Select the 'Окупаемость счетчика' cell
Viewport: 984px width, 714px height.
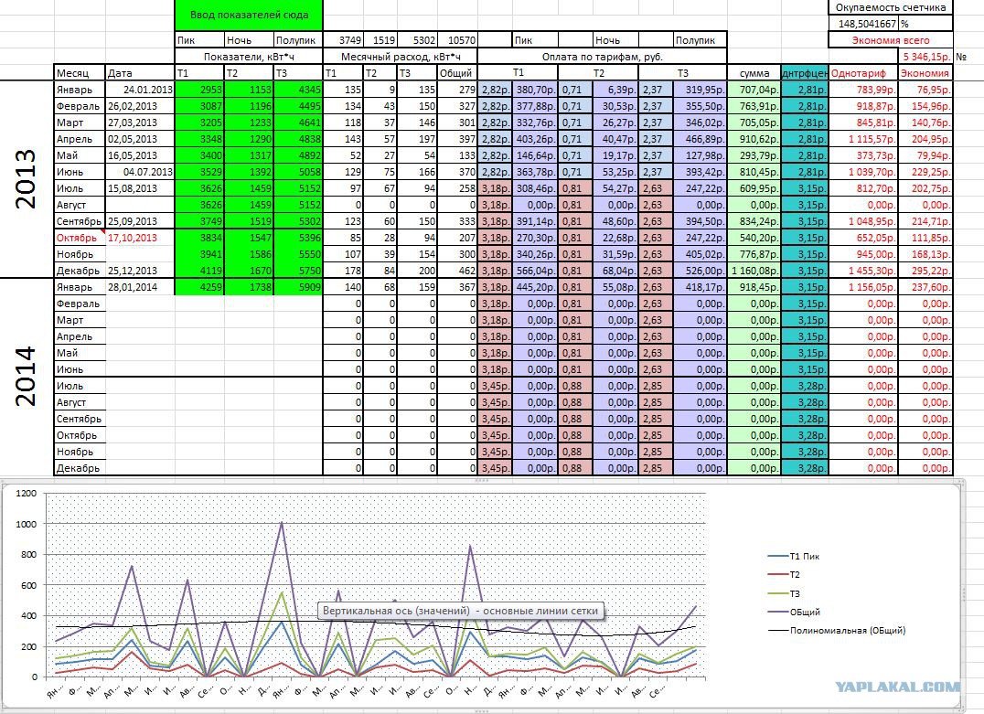891,7
